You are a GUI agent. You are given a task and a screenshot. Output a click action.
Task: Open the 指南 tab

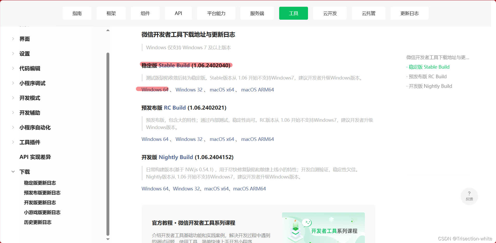point(77,13)
